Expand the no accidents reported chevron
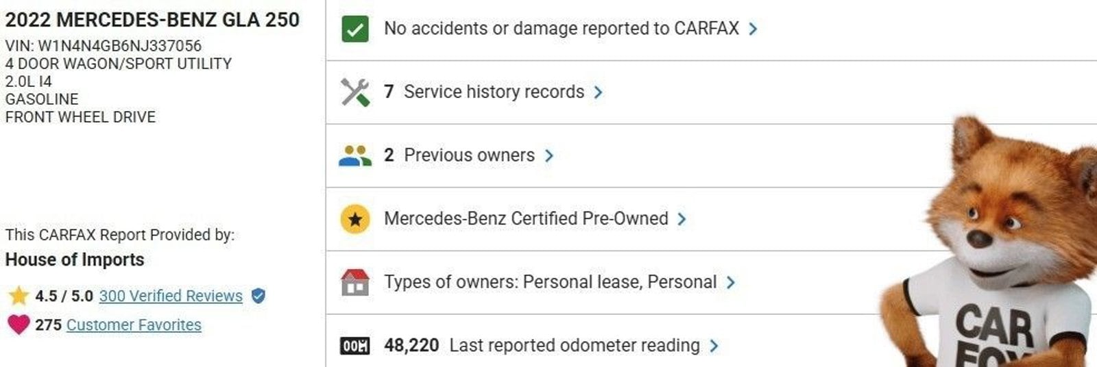1097x367 pixels. tap(754, 29)
